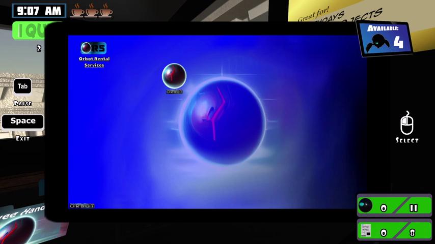Click the mouse Select hint icon

tap(406, 123)
